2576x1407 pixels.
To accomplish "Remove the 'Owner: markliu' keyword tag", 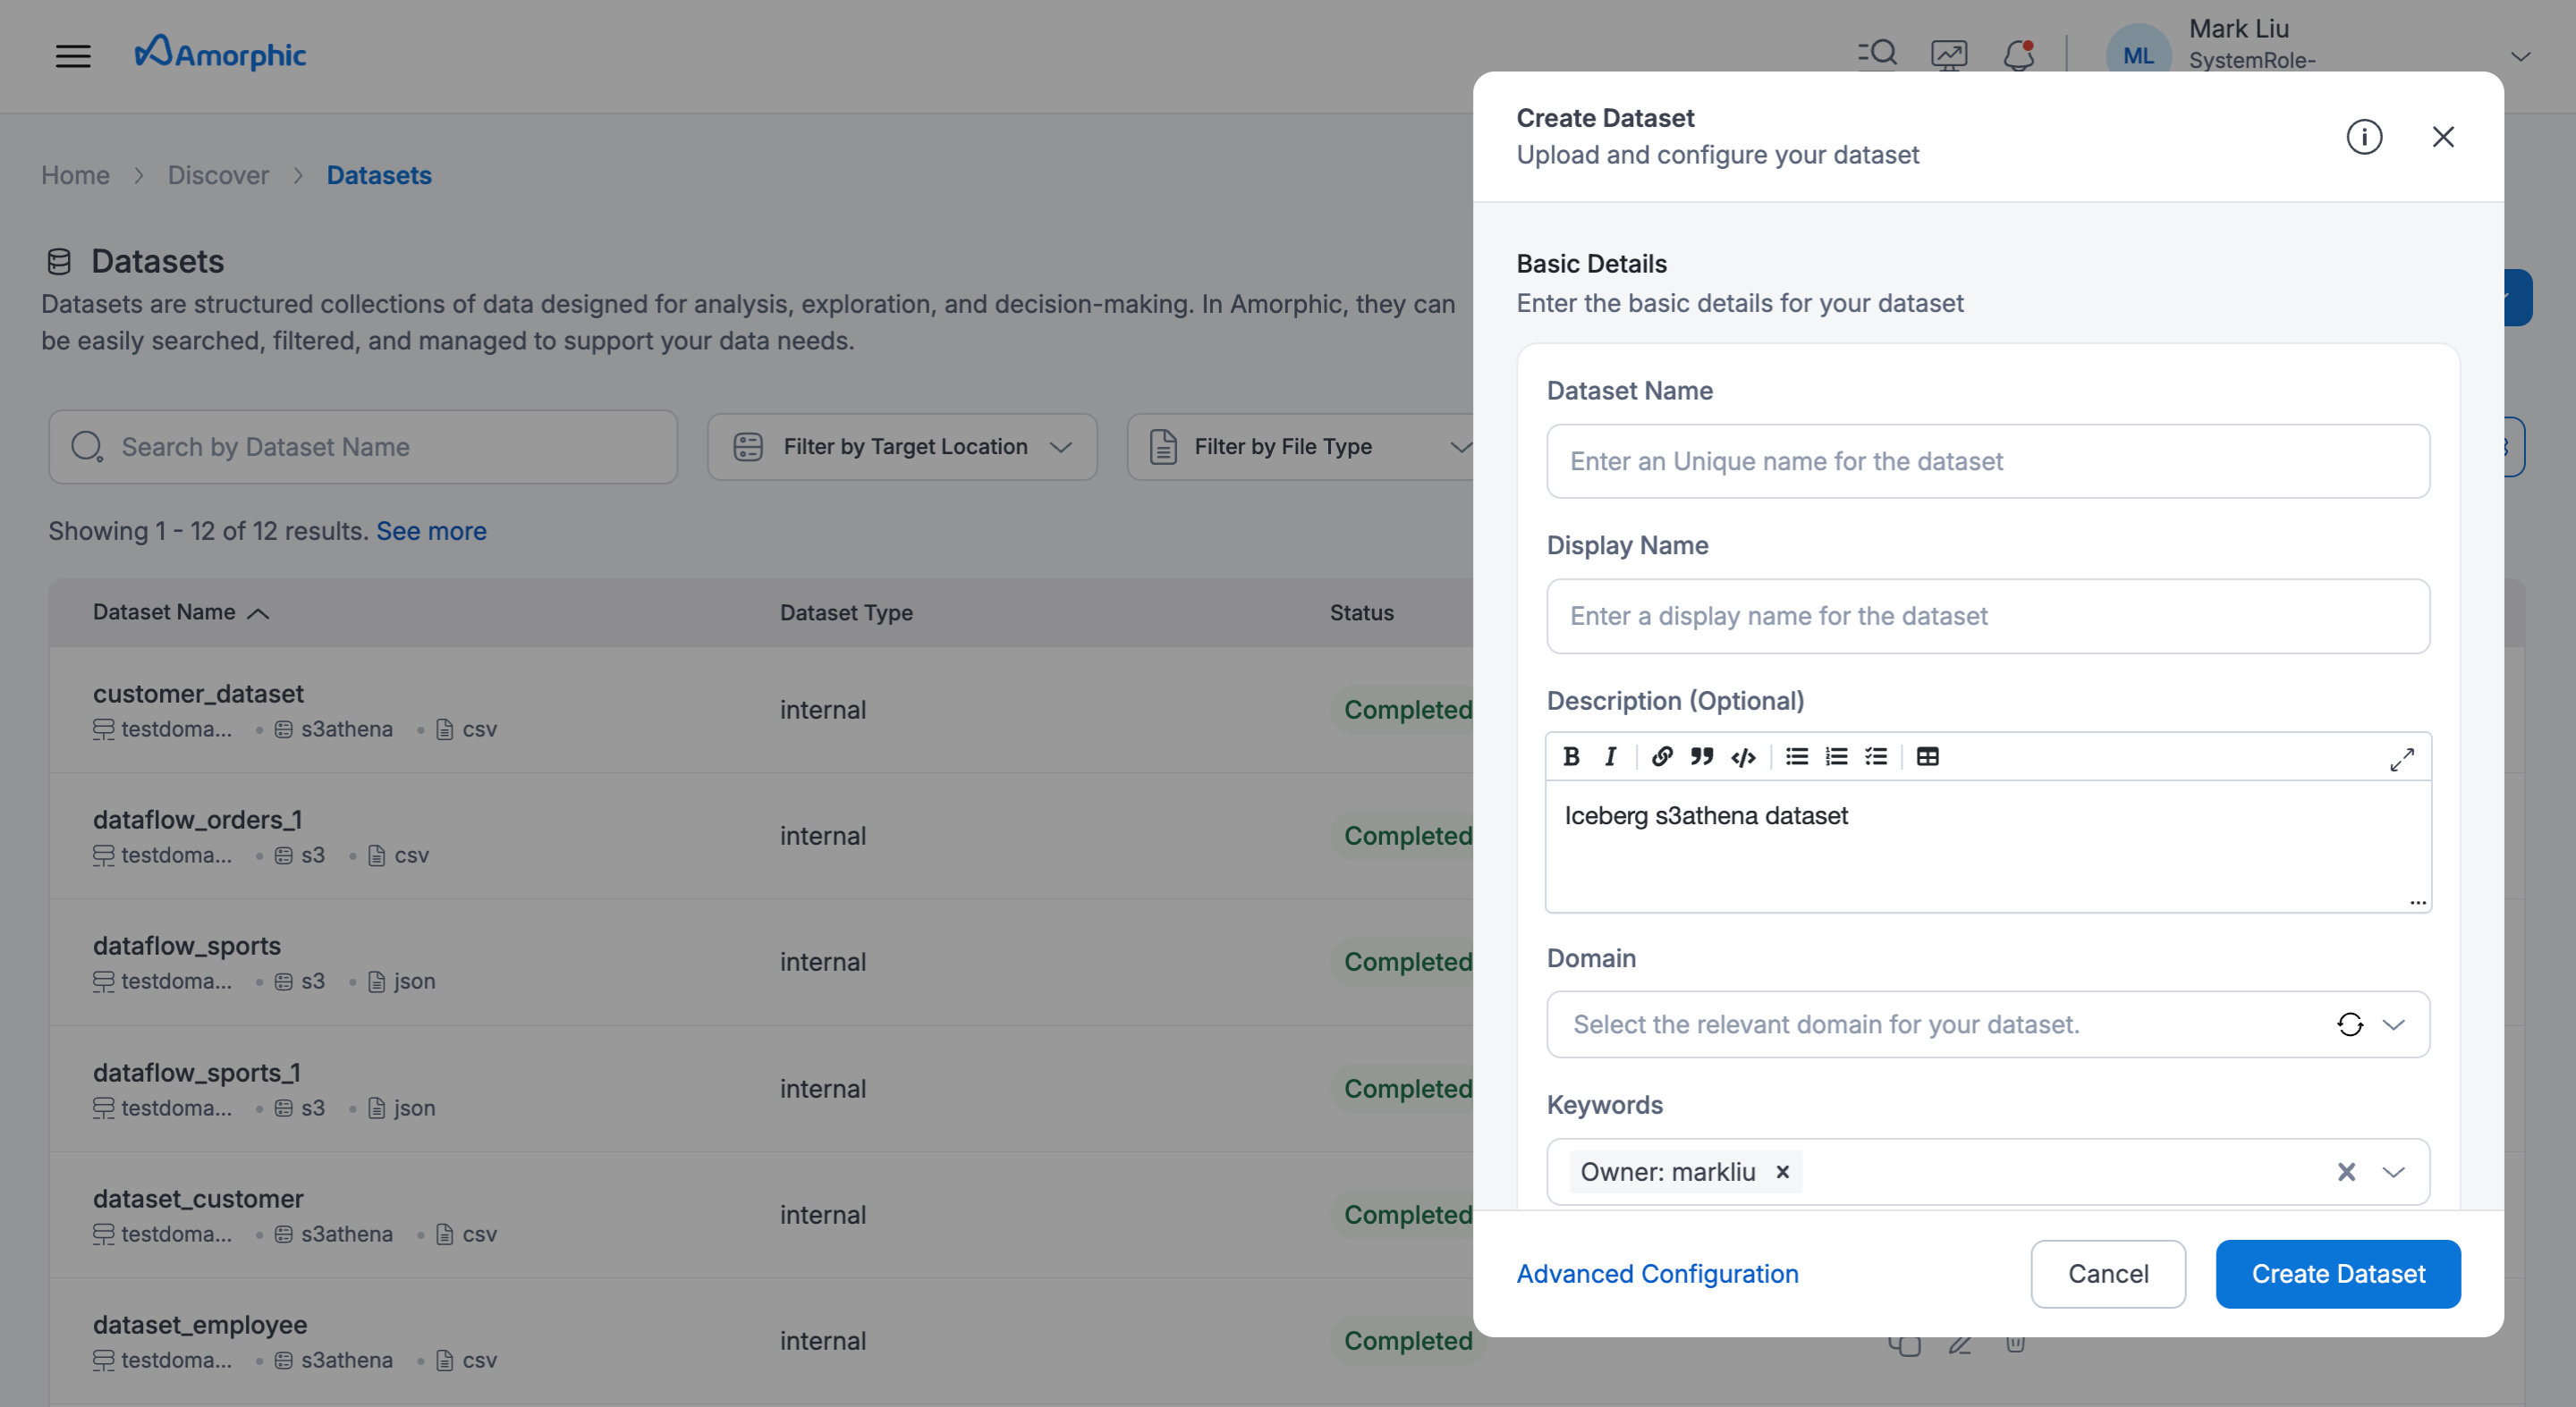I will [x=1782, y=1172].
